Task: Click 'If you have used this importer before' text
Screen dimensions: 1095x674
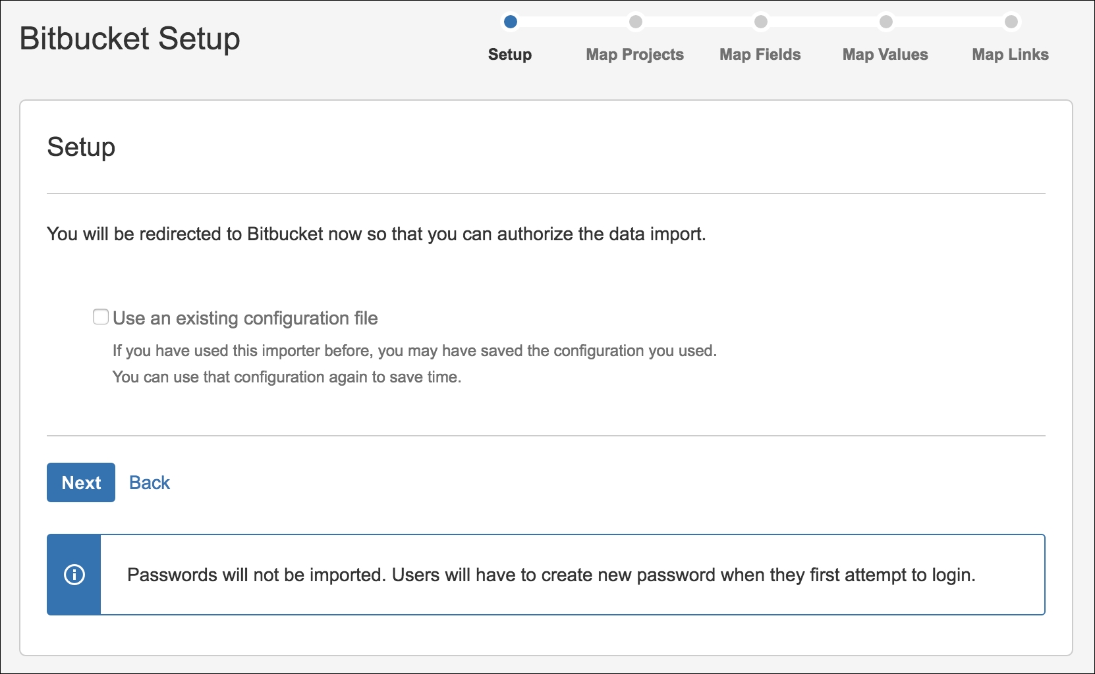Action: 414,351
